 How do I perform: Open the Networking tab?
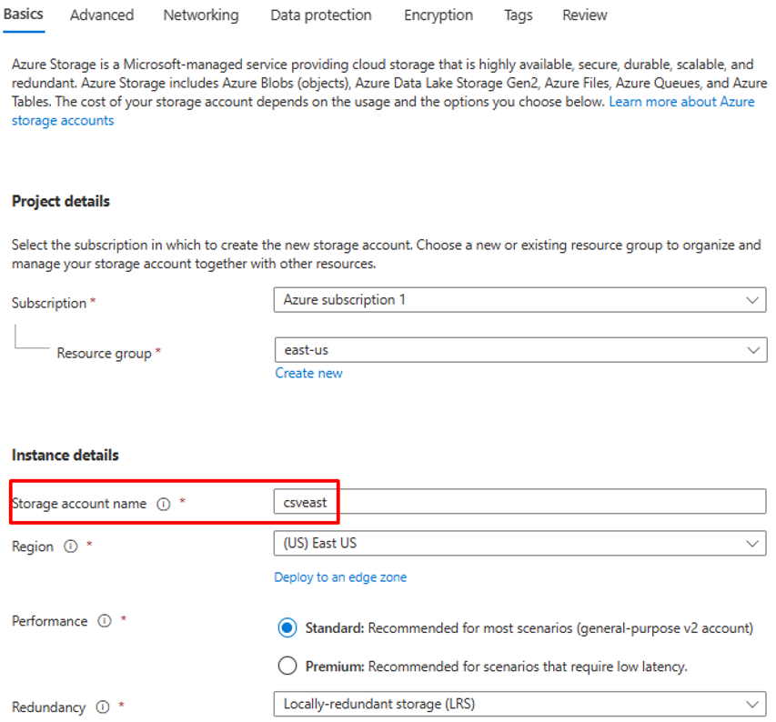coord(201,15)
